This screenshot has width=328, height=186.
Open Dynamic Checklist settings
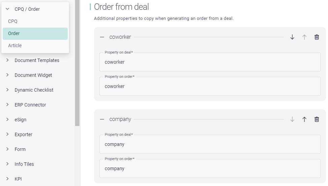34,90
